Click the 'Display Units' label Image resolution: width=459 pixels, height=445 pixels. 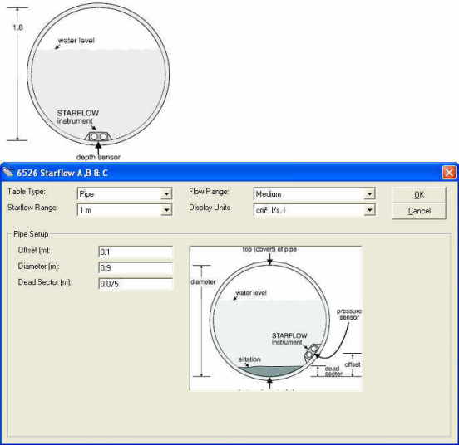click(x=210, y=208)
